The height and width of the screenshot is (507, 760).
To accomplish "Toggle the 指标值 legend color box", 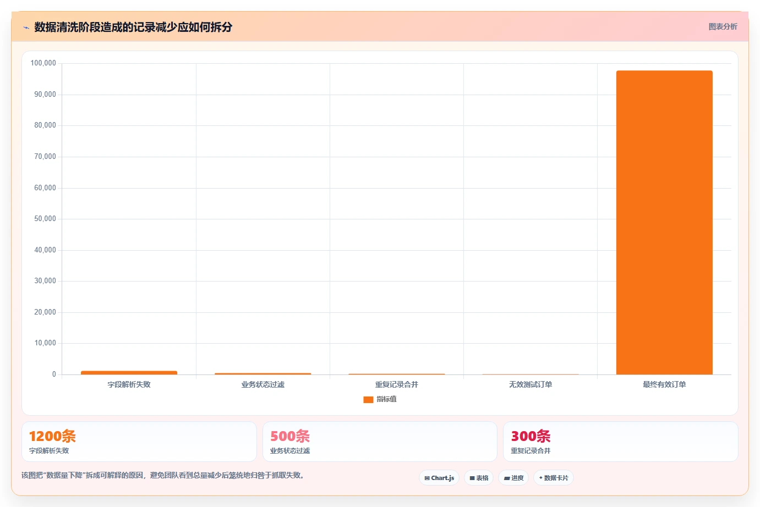I will pos(368,400).
